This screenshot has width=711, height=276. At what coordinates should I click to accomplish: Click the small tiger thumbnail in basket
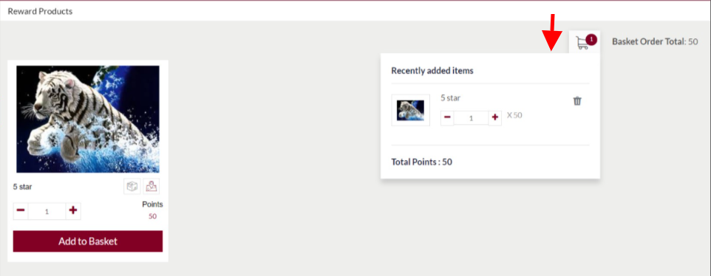(410, 110)
